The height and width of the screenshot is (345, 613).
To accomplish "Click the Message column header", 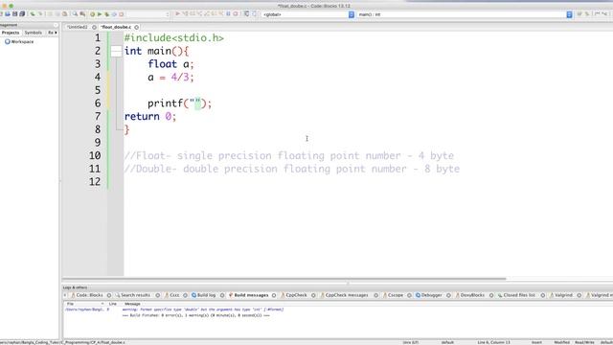I will pos(132,304).
